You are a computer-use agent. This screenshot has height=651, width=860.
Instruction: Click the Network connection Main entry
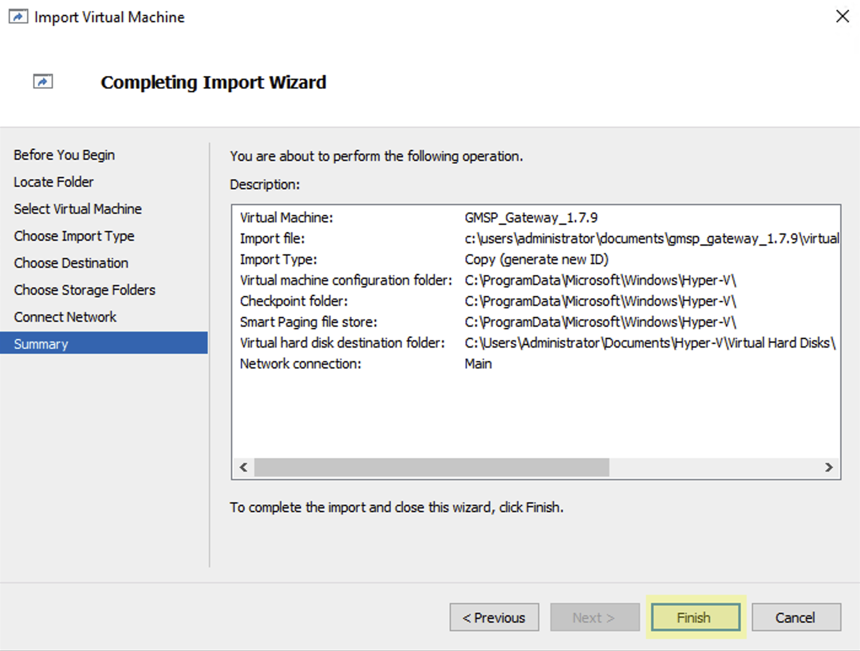click(x=478, y=364)
